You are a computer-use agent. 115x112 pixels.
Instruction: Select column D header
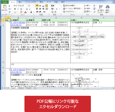click(56, 18)
